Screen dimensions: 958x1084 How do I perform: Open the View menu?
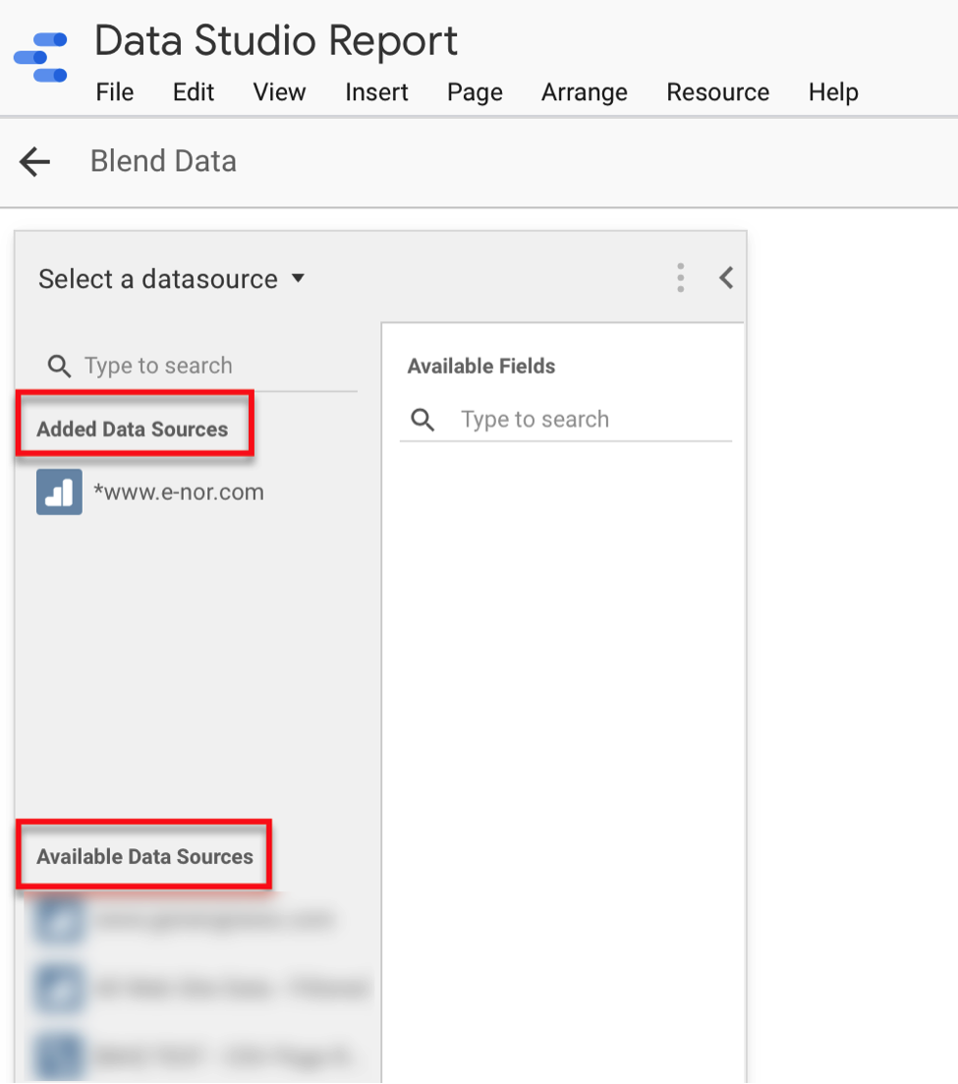pos(279,92)
